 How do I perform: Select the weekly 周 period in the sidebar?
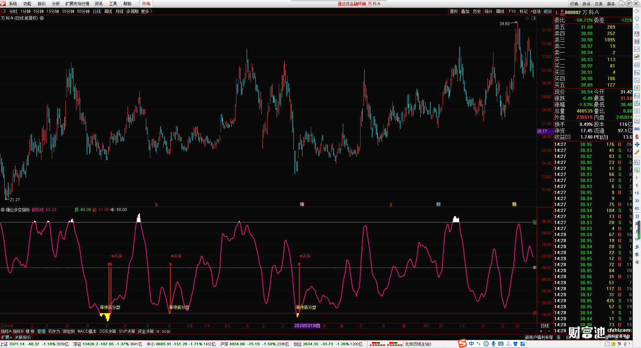pyautogui.click(x=637, y=224)
